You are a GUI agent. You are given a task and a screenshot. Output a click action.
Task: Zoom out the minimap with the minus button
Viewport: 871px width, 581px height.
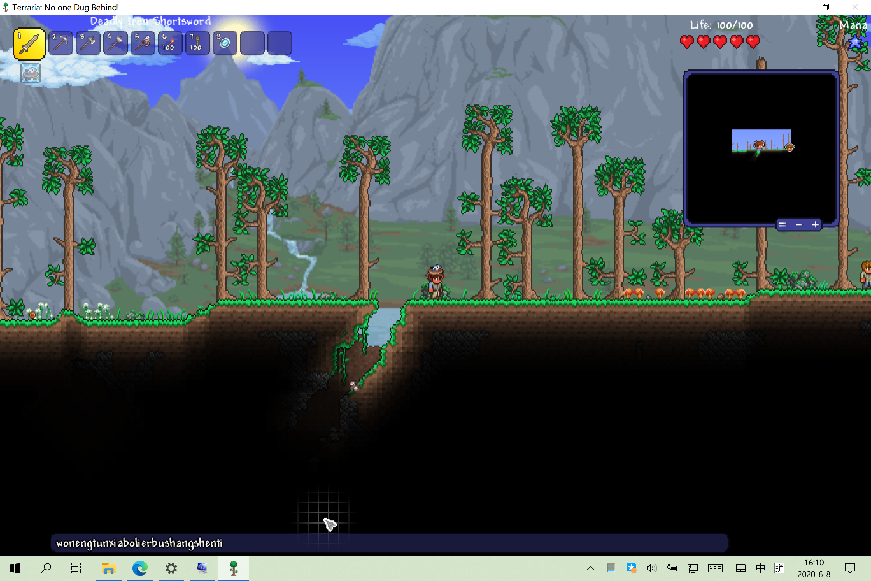pos(799,225)
